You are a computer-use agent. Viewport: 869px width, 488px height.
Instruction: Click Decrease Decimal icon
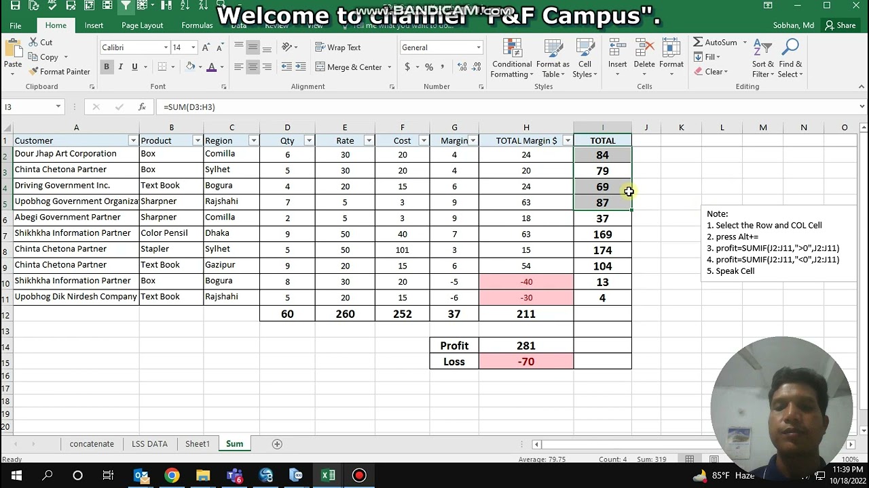click(x=477, y=66)
